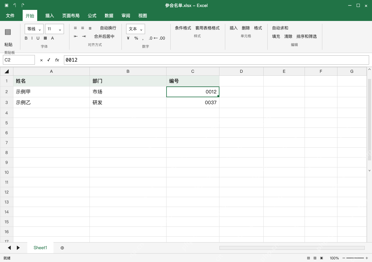
Task: Add a new sheet with plus icon
Action: click(x=62, y=248)
